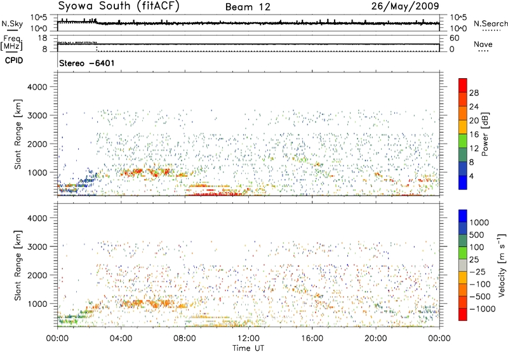Click the date "26/May/2009"

pyautogui.click(x=405, y=6)
